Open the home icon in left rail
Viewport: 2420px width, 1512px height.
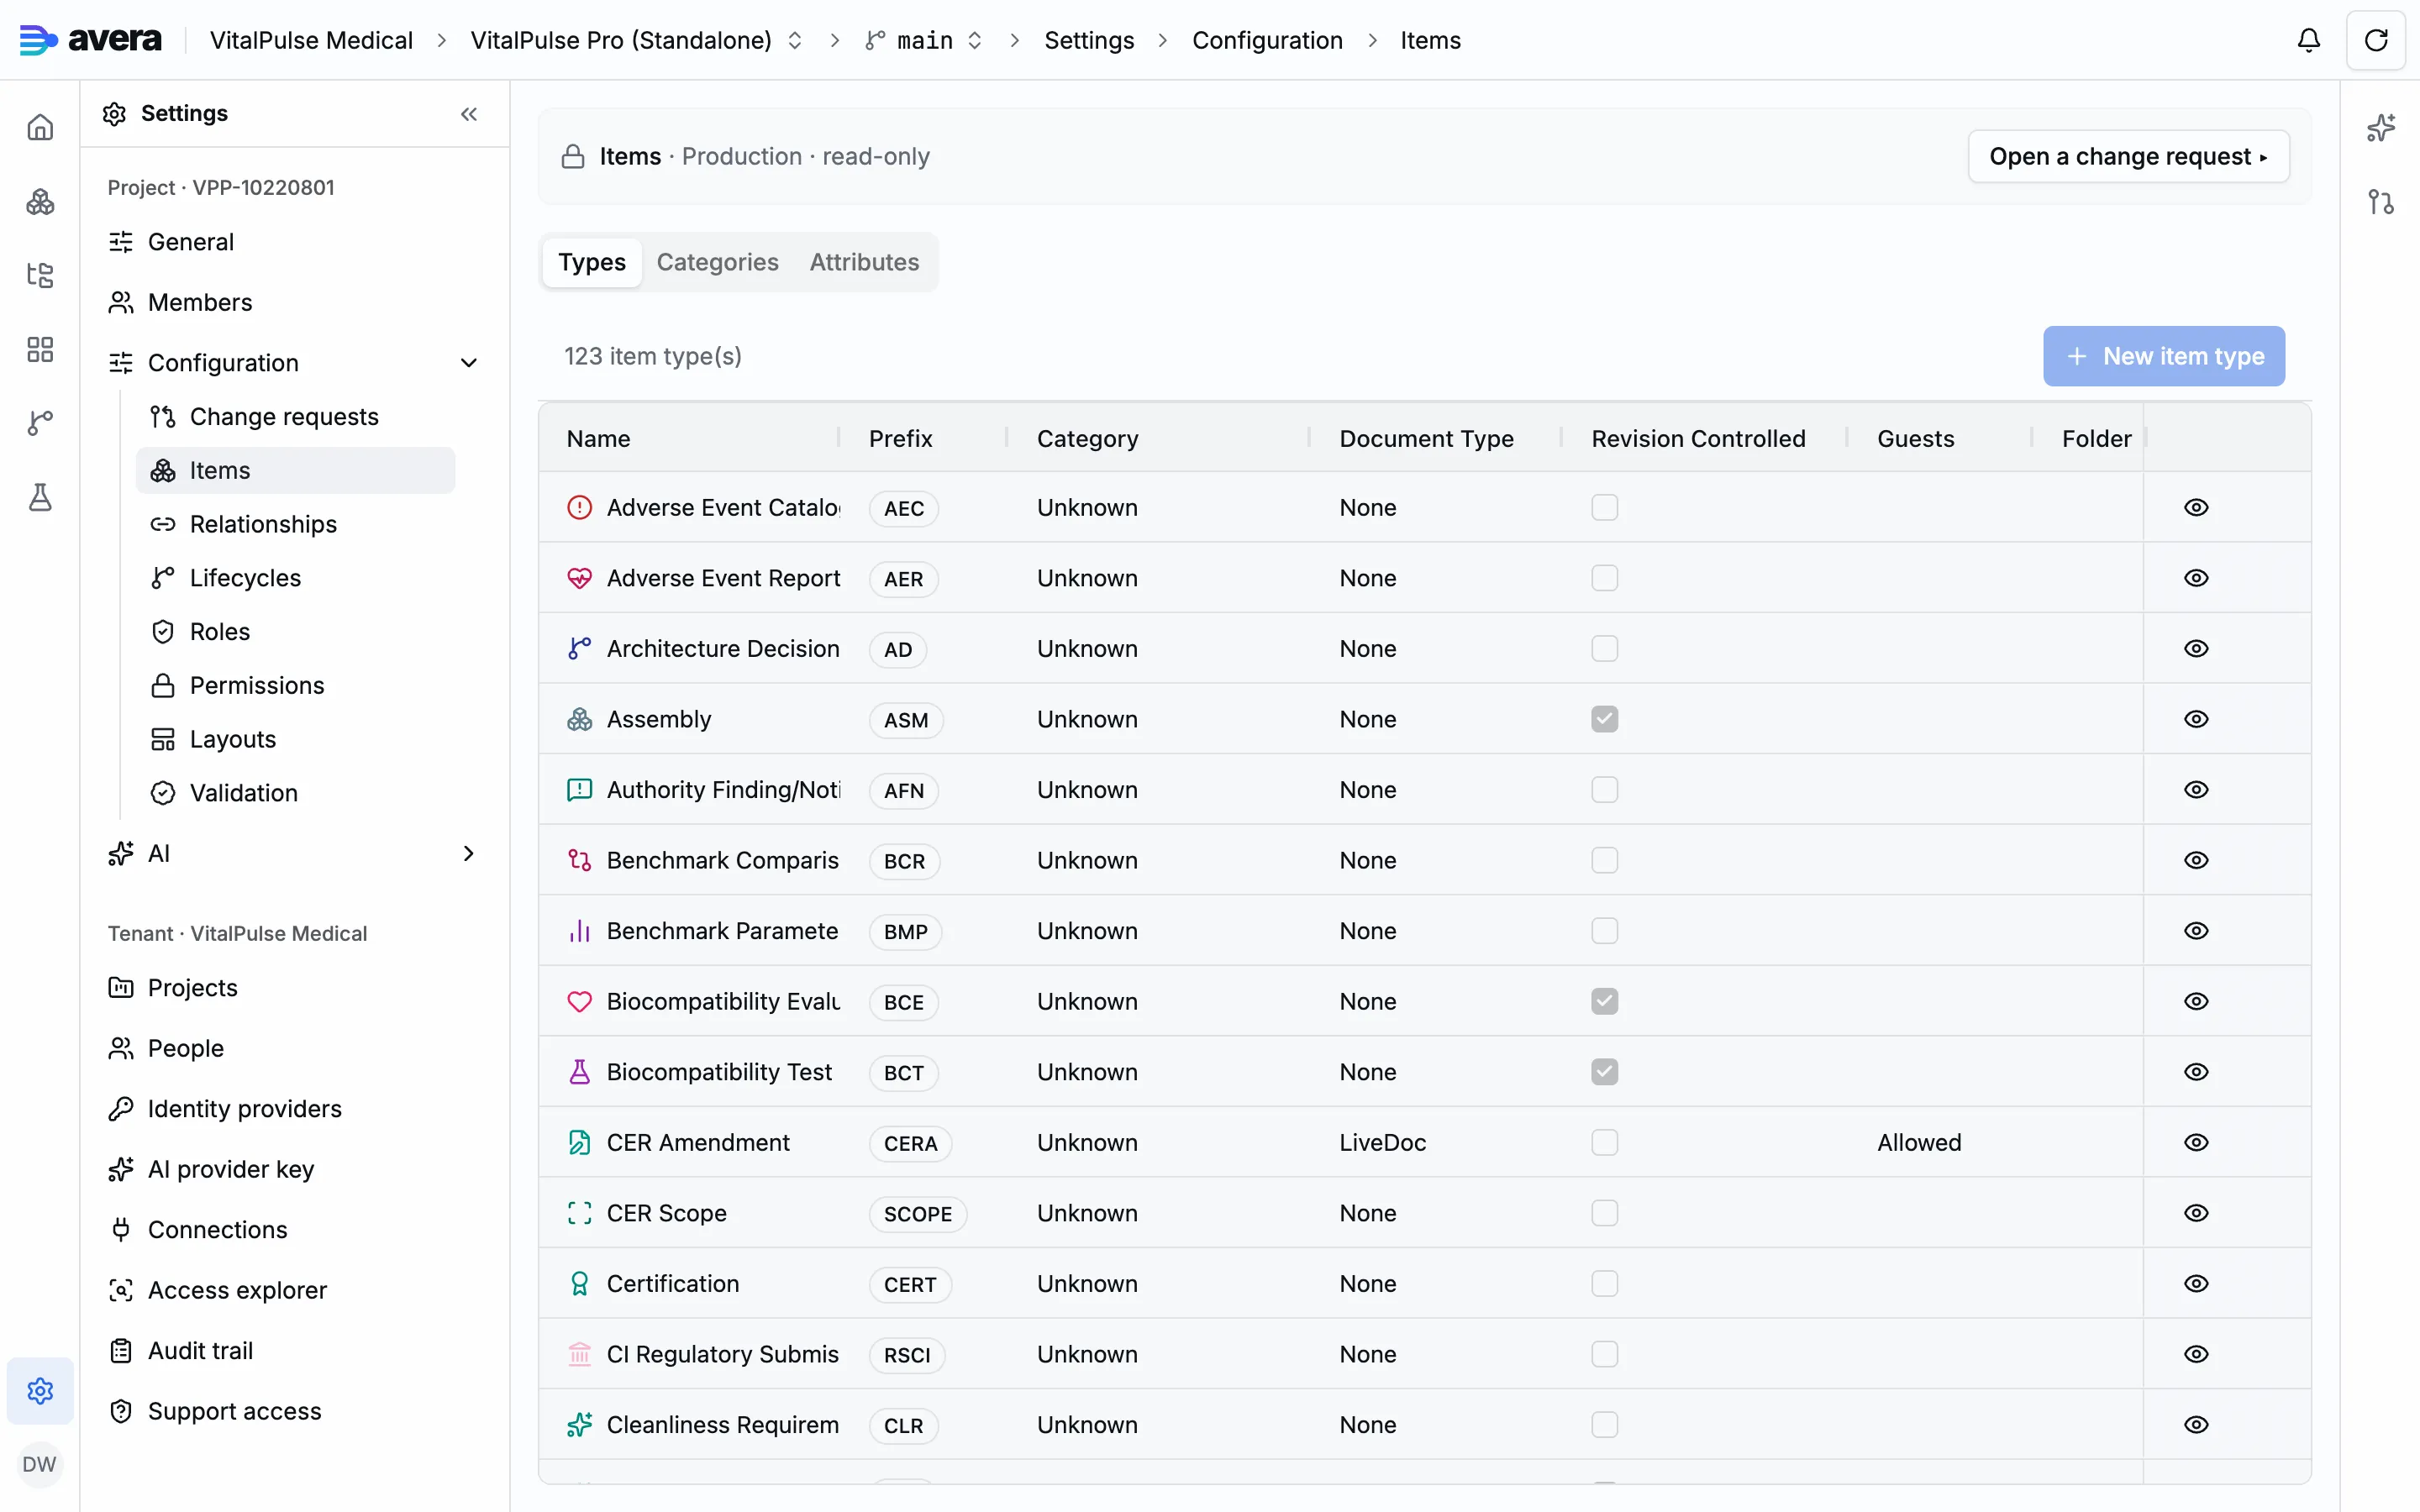[40, 127]
